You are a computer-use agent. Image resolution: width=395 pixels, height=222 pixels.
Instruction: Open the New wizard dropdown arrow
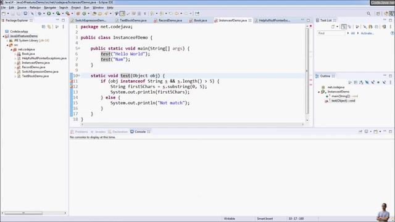point(8,14)
